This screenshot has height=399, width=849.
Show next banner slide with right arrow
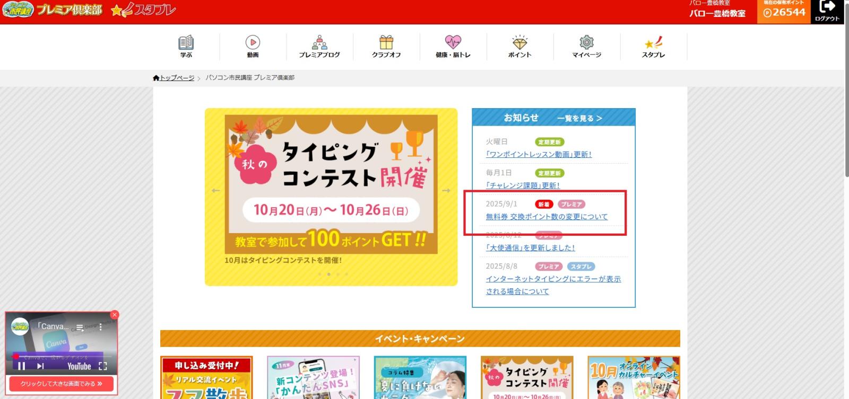click(446, 191)
